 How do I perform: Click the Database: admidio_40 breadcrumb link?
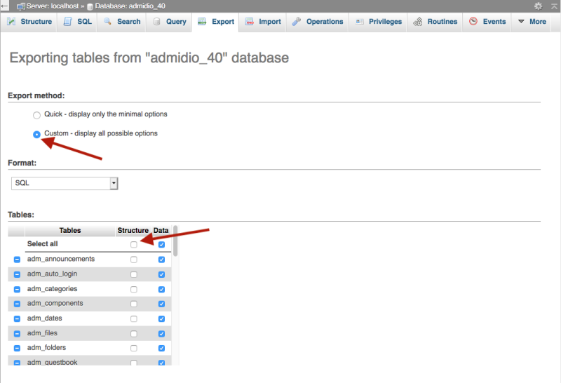click(x=130, y=6)
